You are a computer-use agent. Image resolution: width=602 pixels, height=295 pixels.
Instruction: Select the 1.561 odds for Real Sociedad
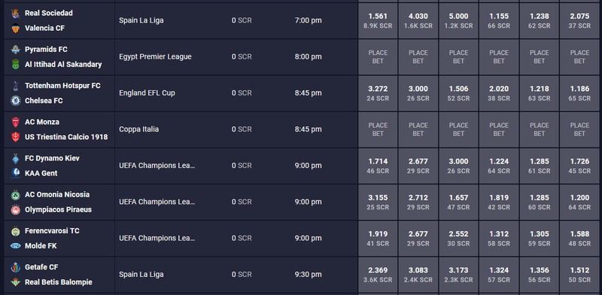(378, 21)
